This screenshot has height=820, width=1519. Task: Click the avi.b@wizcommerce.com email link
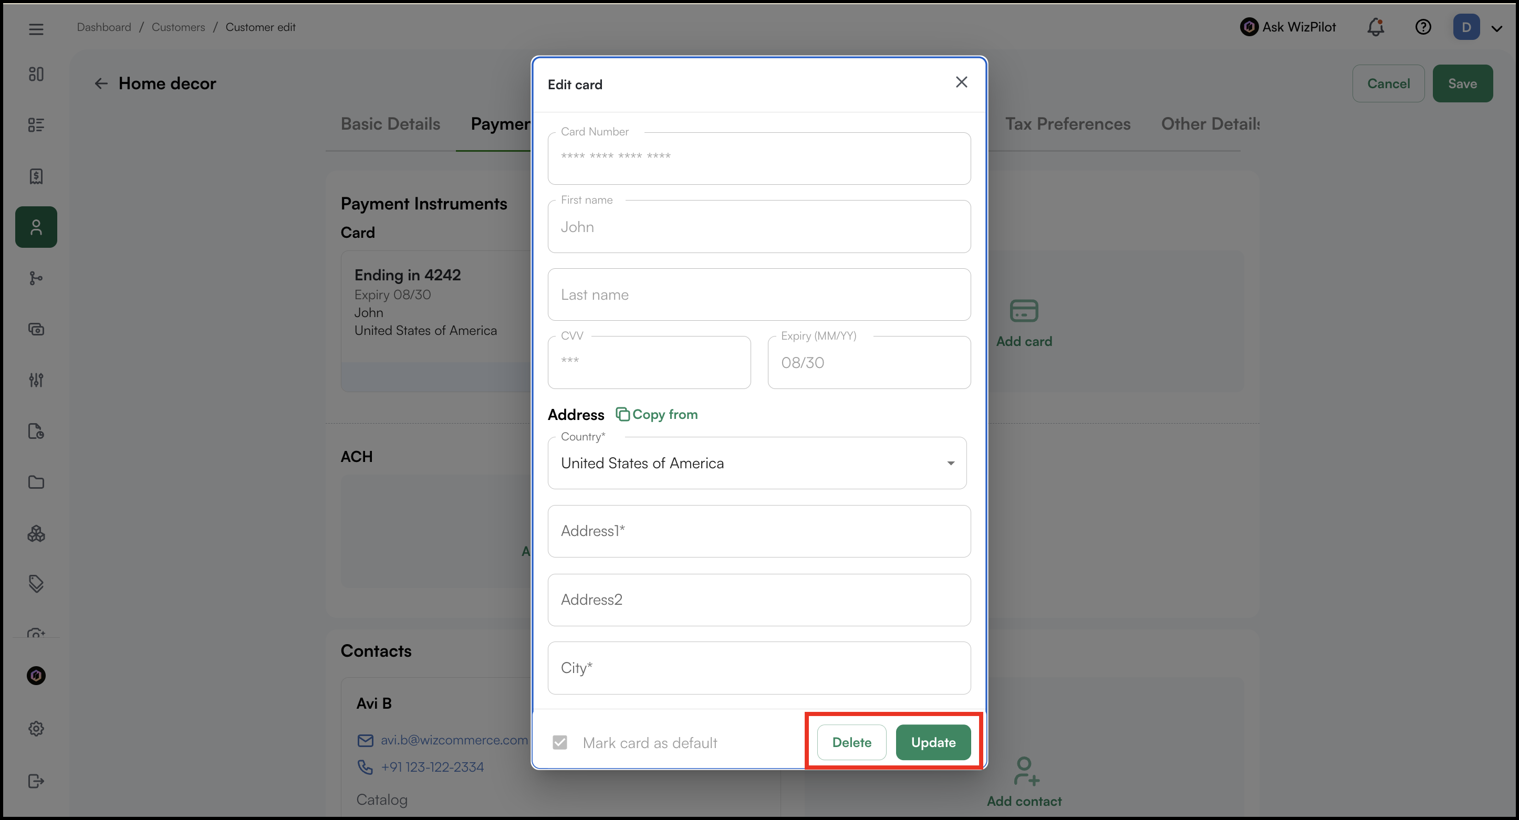pos(454,740)
